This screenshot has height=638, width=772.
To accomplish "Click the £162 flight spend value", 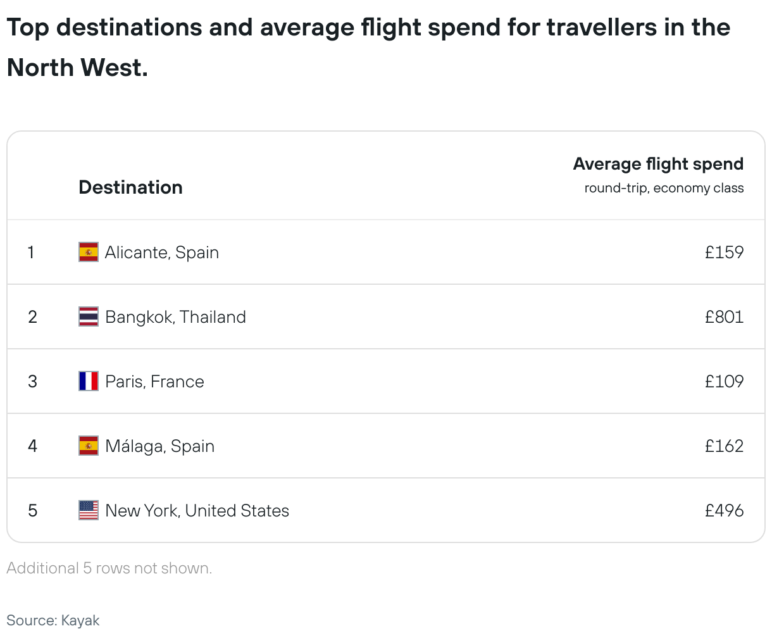I will (x=724, y=446).
